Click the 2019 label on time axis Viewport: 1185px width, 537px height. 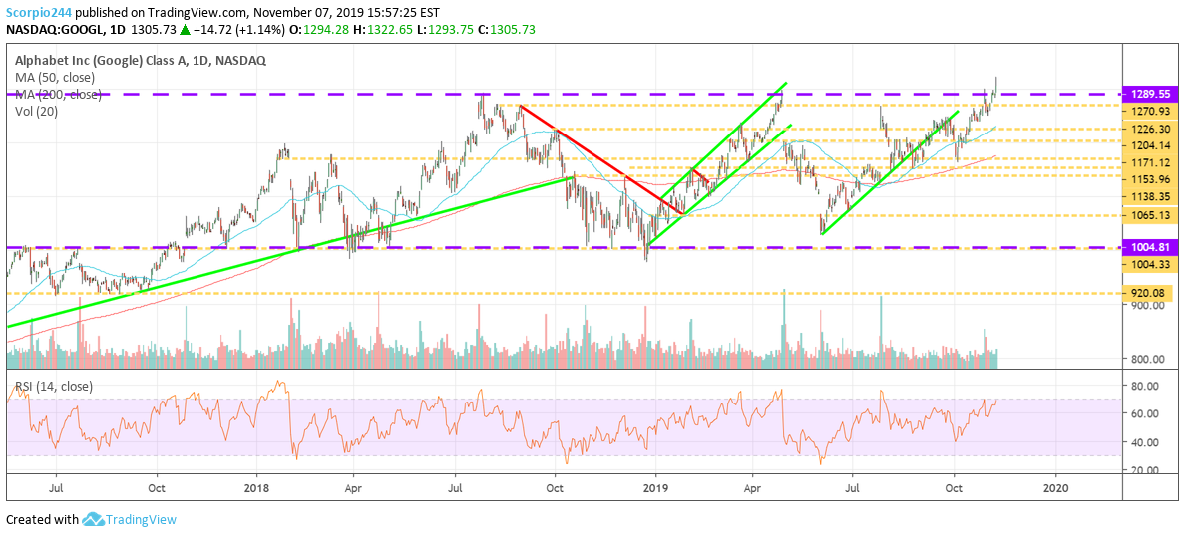tap(656, 488)
